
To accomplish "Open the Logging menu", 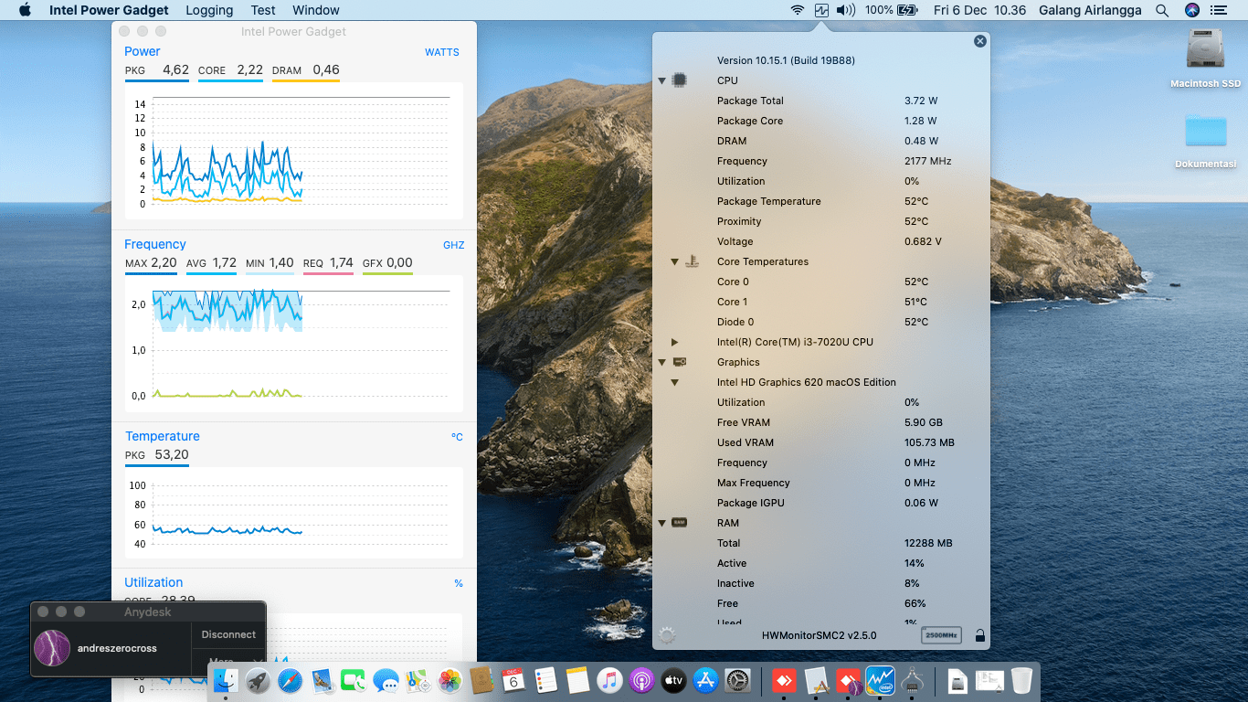I will point(209,10).
